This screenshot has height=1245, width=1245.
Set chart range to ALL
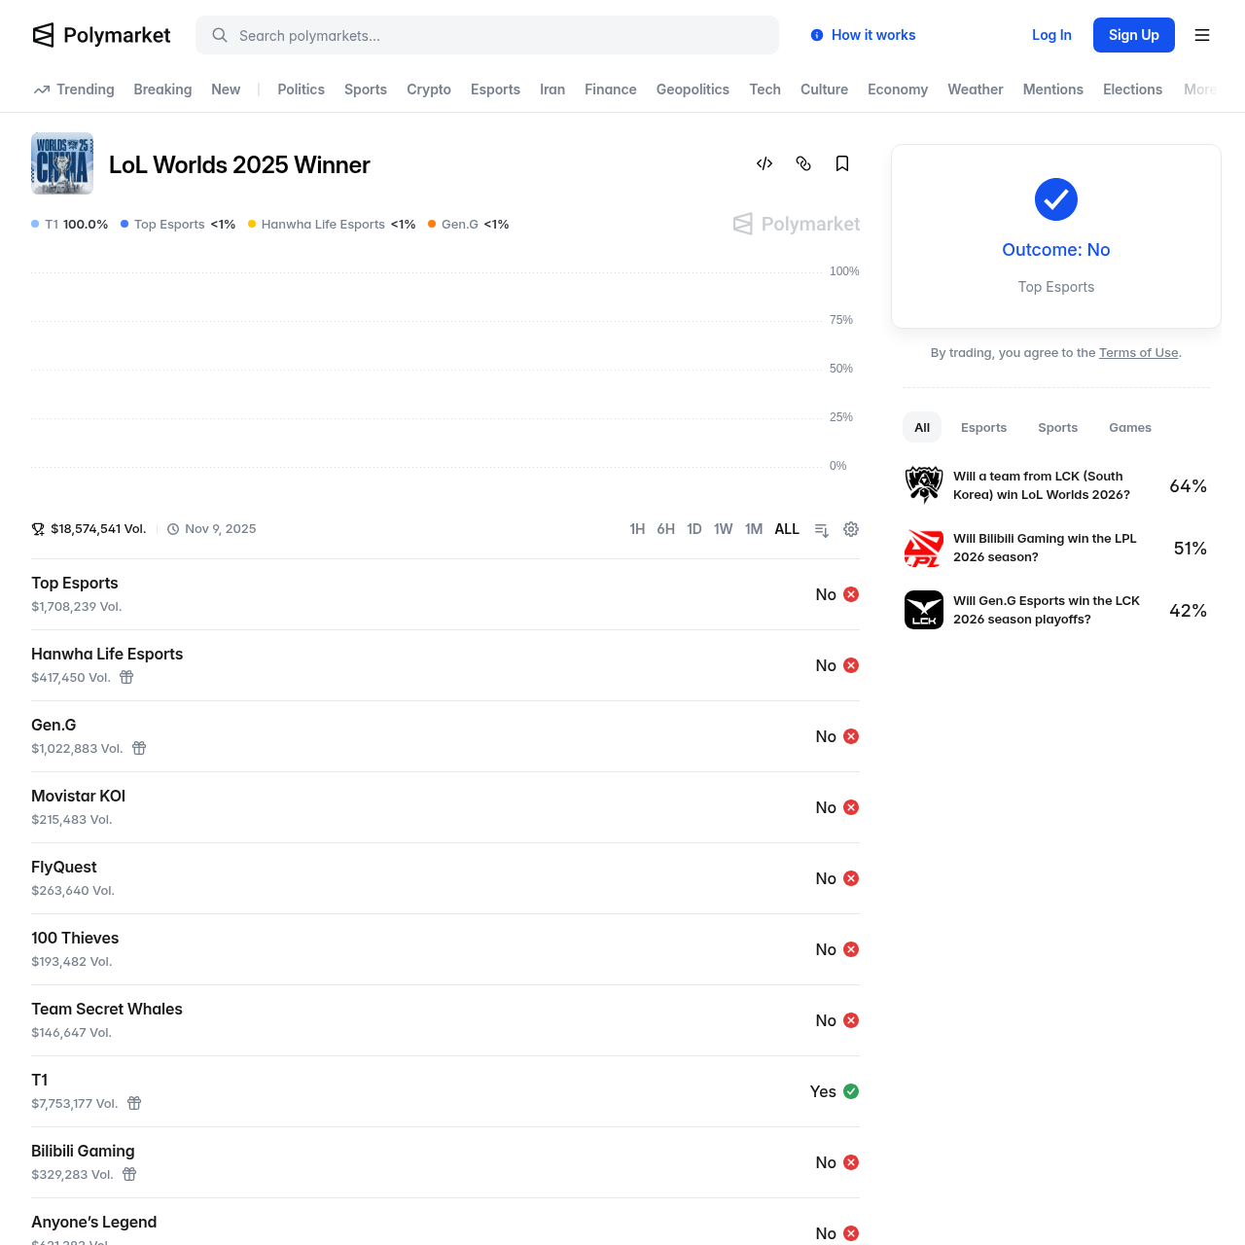click(x=787, y=529)
